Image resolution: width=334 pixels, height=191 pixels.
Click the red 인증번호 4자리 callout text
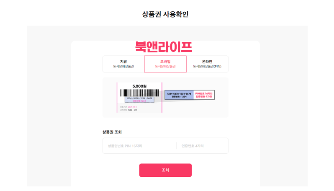pos(204,97)
